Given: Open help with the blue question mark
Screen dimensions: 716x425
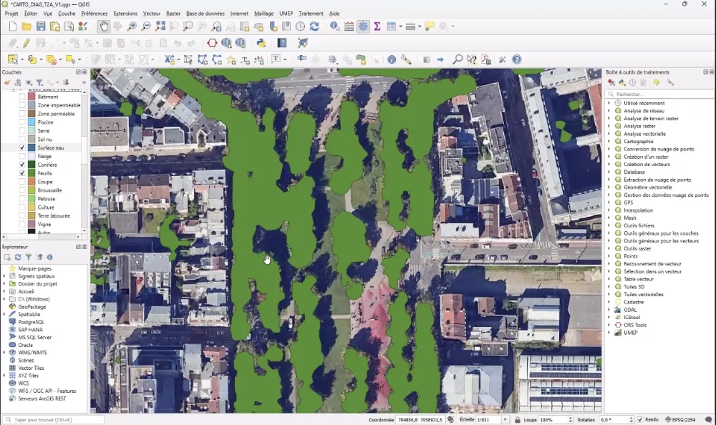Looking at the screenshot, I should [x=516, y=59].
